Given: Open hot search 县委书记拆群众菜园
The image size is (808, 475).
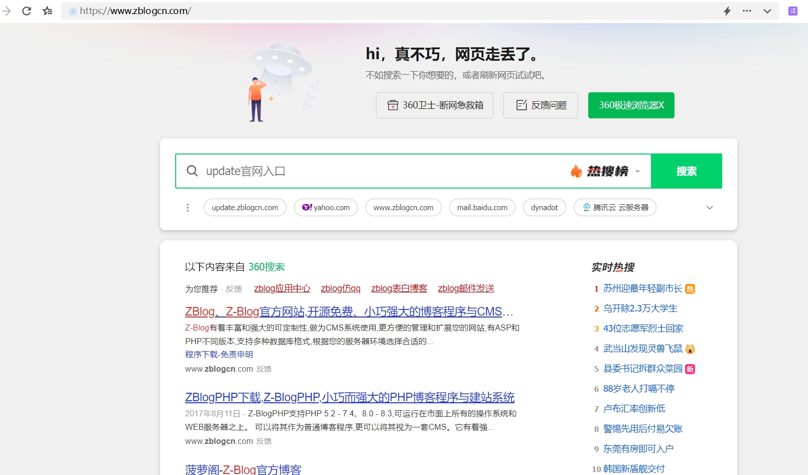Looking at the screenshot, I should (x=643, y=369).
